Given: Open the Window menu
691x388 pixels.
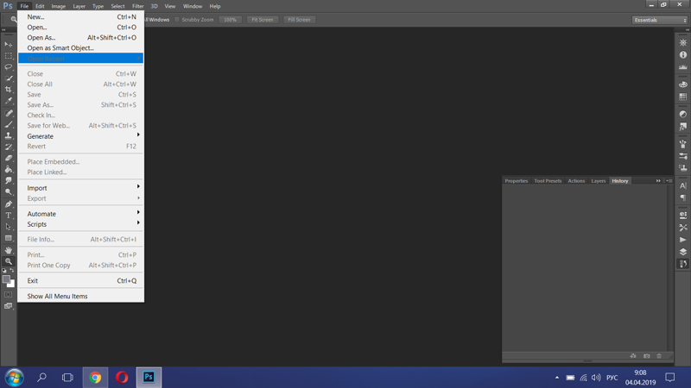Looking at the screenshot, I should (x=192, y=6).
